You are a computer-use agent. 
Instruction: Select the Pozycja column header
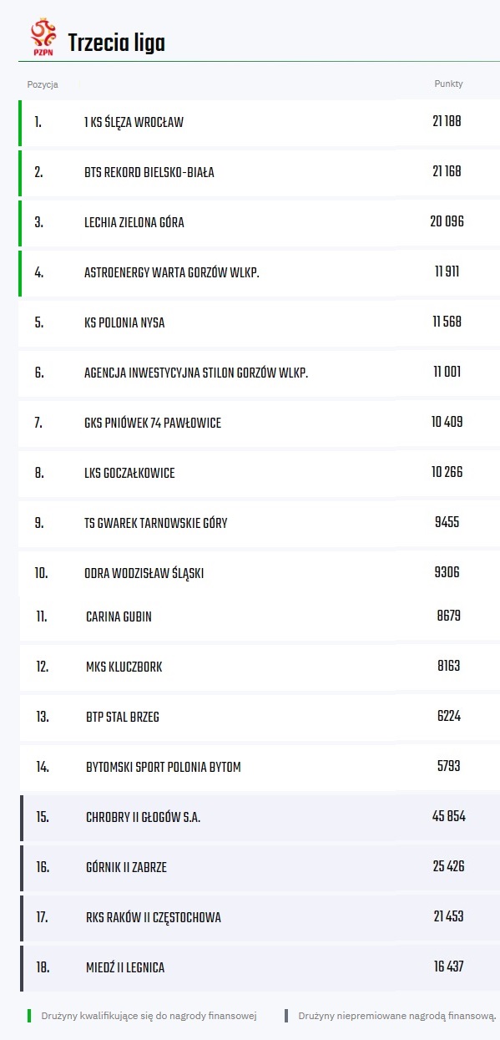43,84
